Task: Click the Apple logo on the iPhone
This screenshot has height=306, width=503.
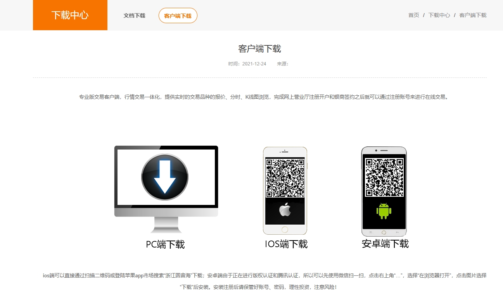Action: tap(285, 210)
